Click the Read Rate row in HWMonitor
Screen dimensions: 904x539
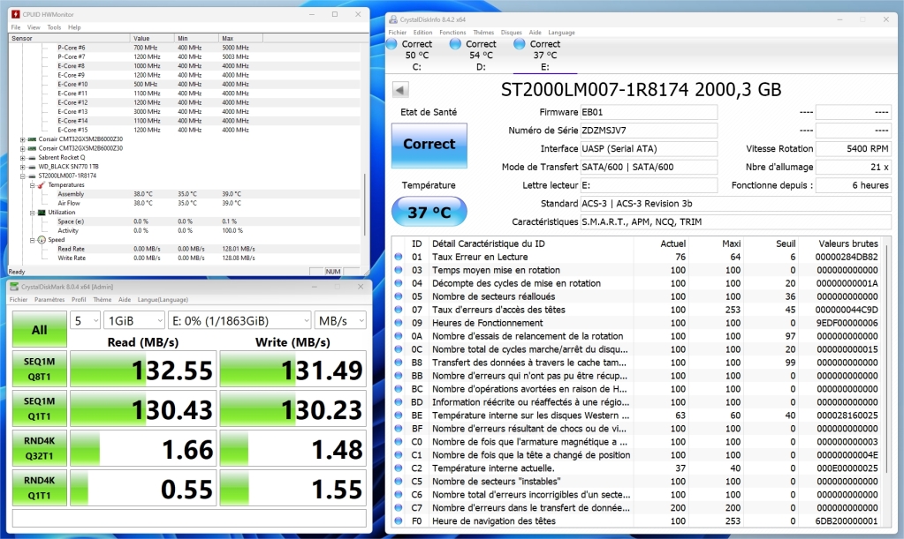(x=185, y=249)
